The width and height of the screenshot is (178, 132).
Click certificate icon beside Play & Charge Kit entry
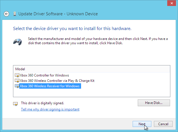point(17,81)
